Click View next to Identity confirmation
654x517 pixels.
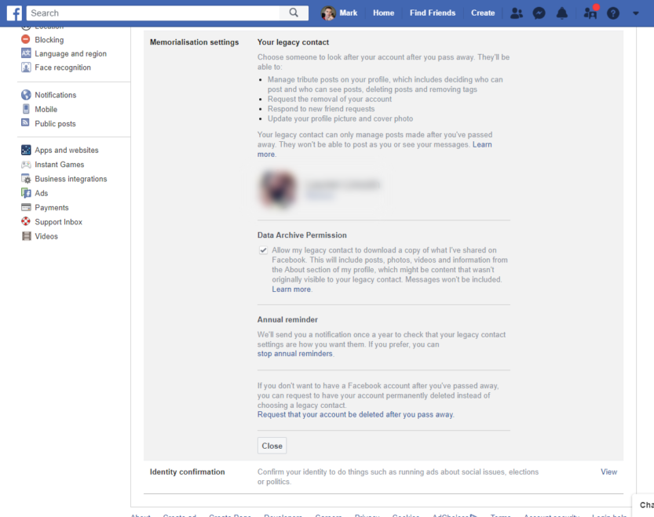point(608,471)
